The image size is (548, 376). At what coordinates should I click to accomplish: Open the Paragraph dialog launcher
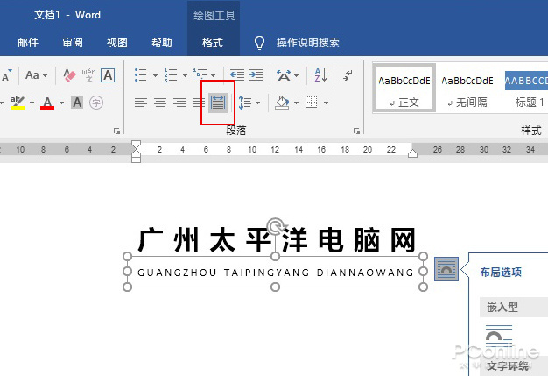[356, 131]
